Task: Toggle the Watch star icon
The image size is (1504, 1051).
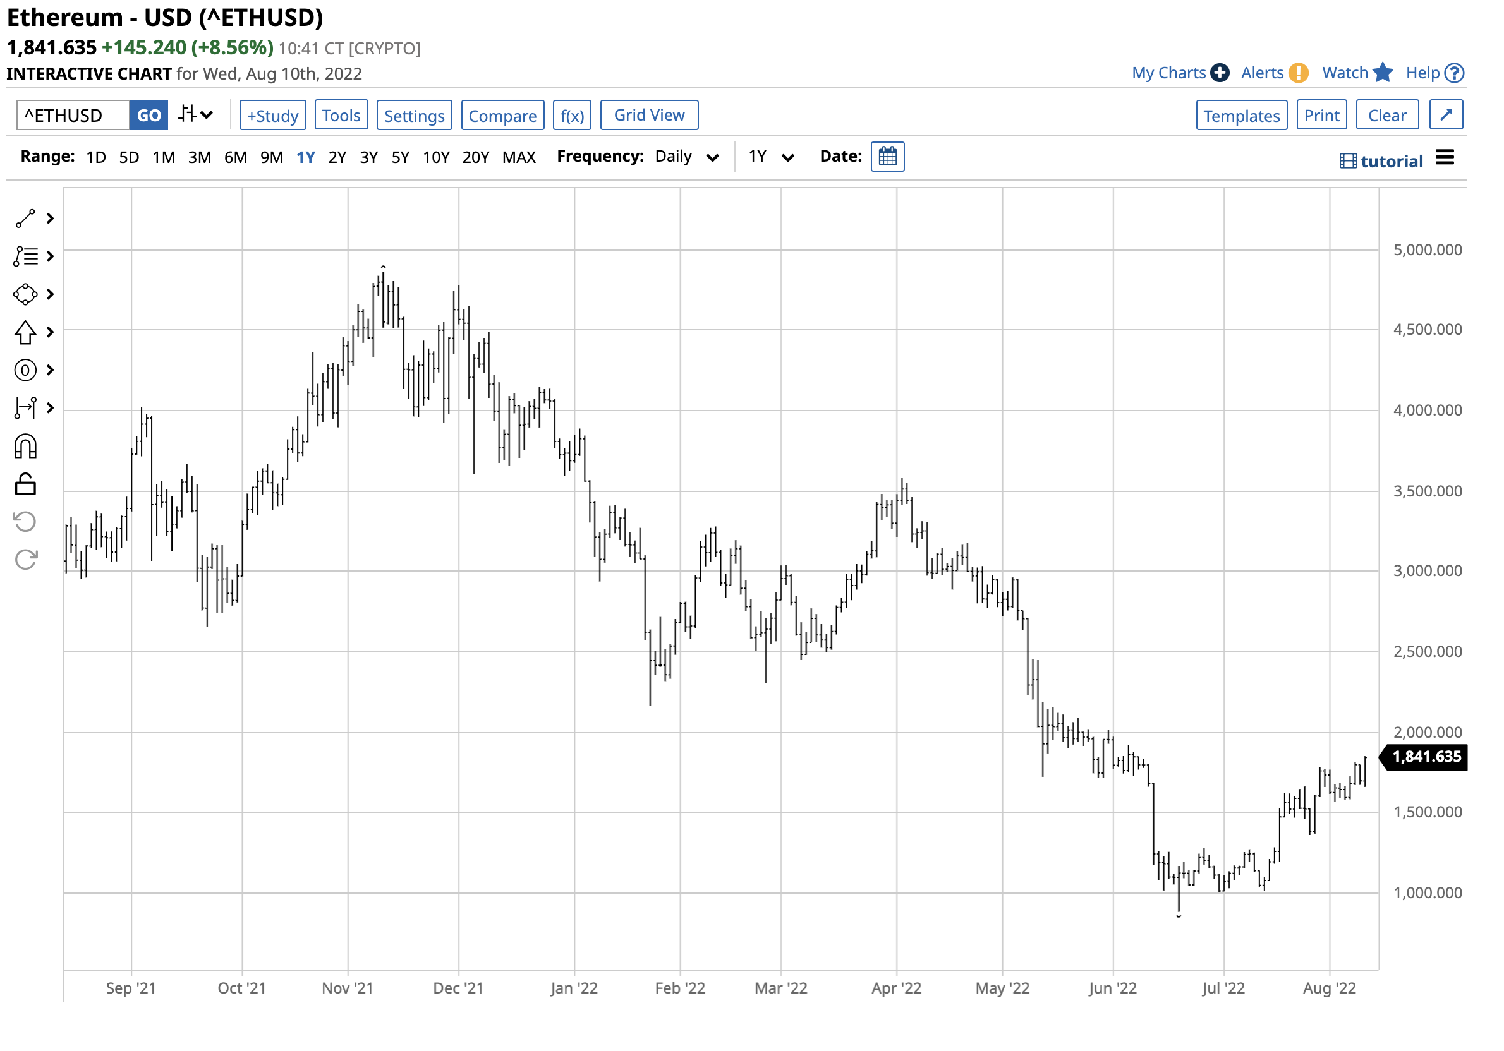Action: pyautogui.click(x=1382, y=73)
